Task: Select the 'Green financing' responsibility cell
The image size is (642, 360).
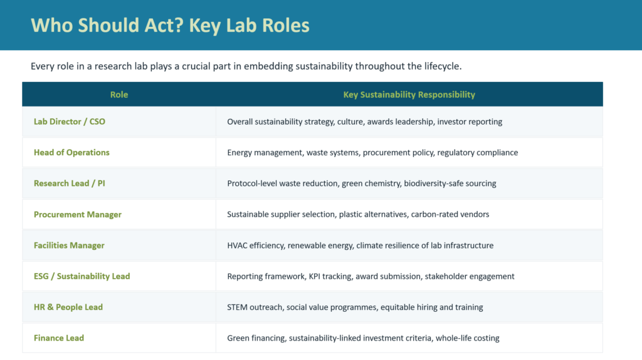Action: click(409, 338)
